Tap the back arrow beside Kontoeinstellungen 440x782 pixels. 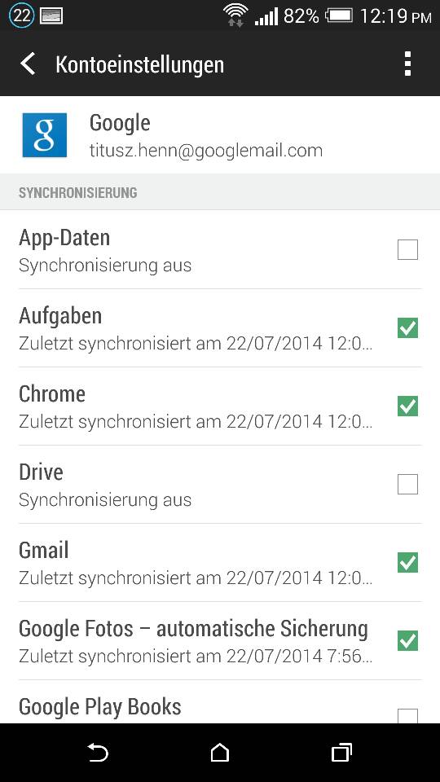click(x=28, y=64)
